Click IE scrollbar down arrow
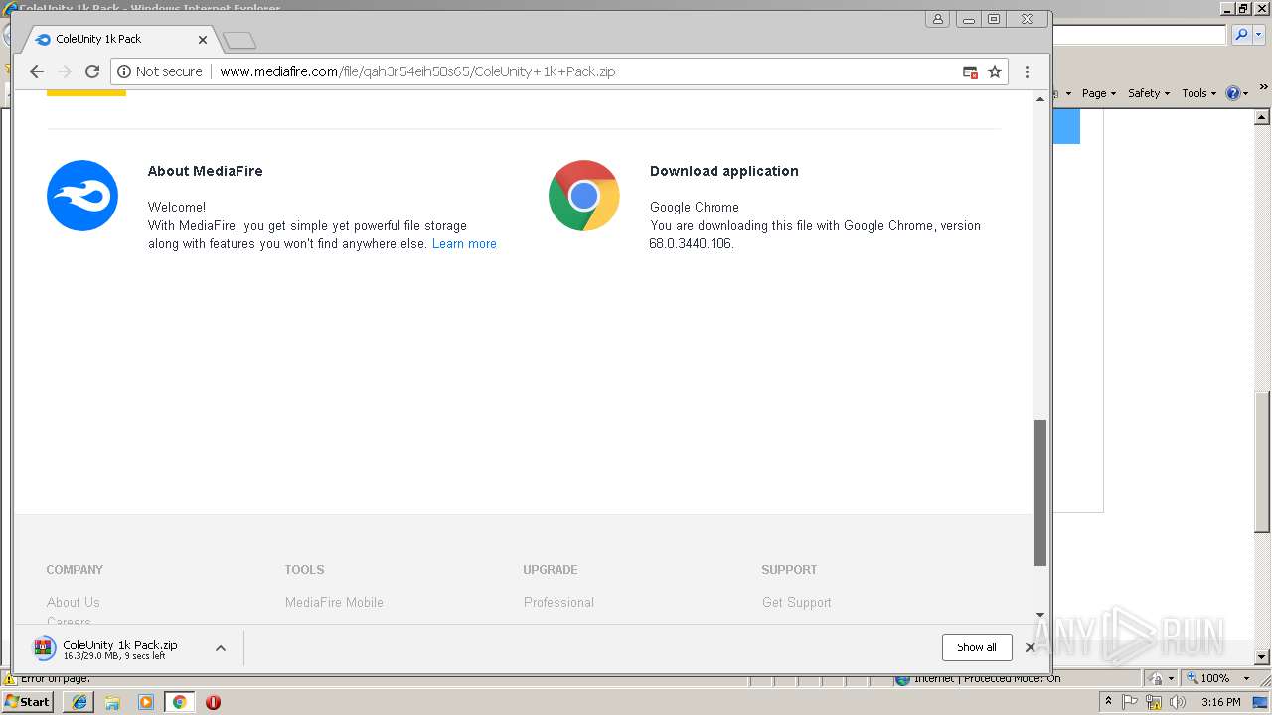Viewport: 1272px width, 715px height. click(1262, 657)
